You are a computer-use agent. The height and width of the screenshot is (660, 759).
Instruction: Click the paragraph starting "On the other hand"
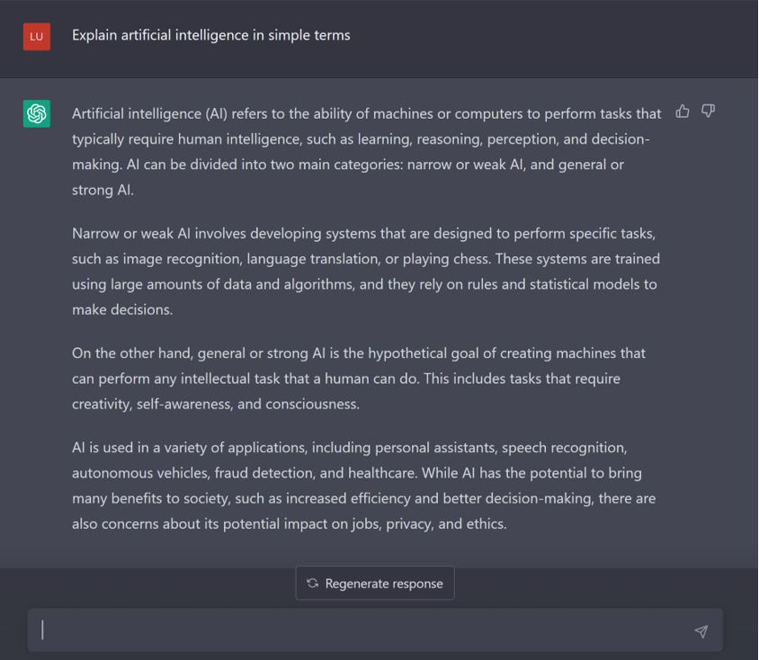(x=359, y=379)
